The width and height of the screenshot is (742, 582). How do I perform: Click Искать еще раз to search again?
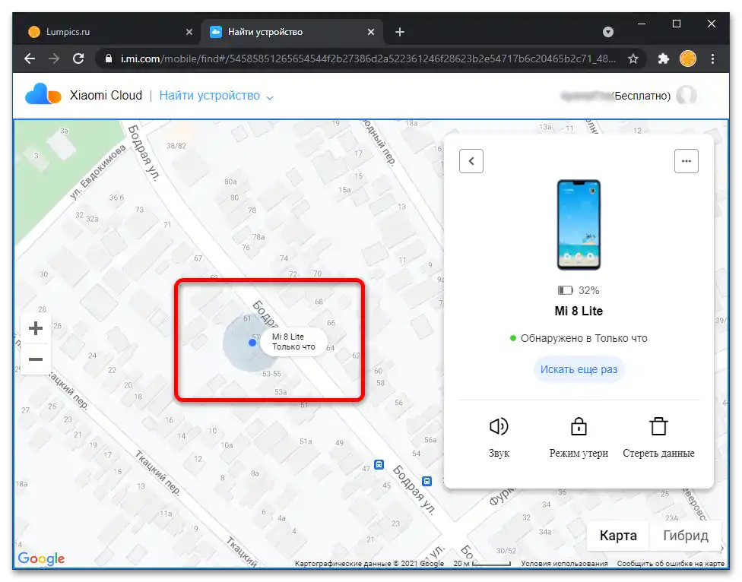click(x=579, y=369)
